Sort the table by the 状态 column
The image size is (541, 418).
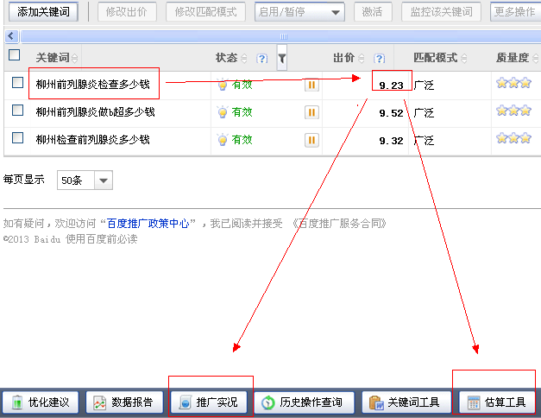tap(244, 59)
